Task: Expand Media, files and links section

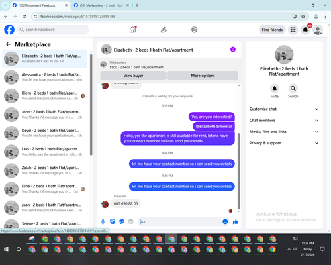Action: [284, 132]
